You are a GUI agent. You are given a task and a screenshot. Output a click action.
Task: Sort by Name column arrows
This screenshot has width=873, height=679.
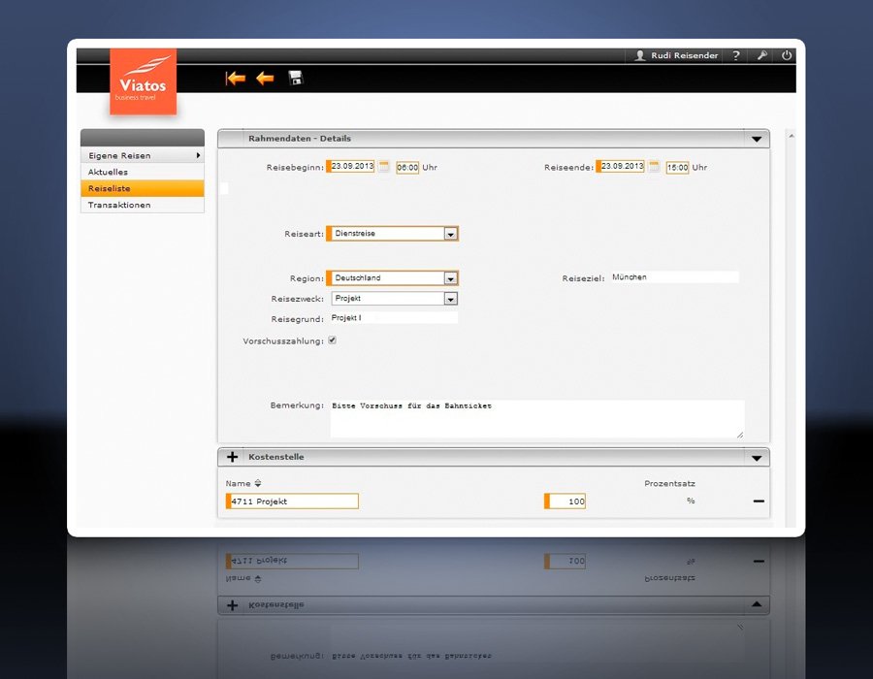[257, 483]
